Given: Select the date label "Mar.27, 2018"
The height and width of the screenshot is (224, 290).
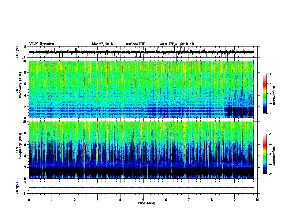Looking at the screenshot, I should (102, 44).
